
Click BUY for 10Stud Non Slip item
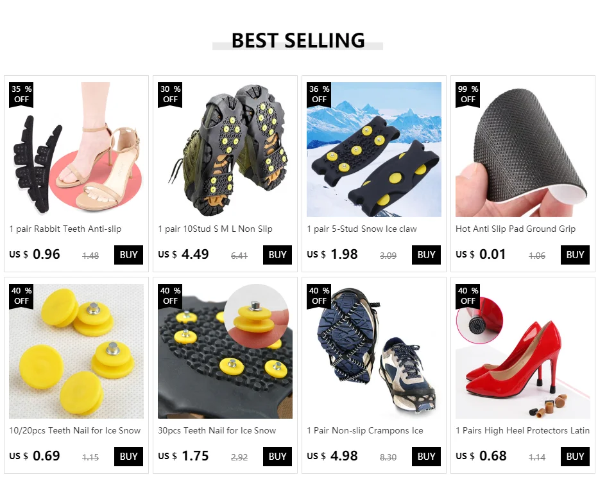pos(277,255)
